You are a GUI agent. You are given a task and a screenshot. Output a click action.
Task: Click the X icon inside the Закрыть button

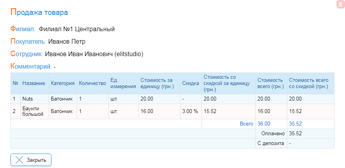(x=19, y=160)
